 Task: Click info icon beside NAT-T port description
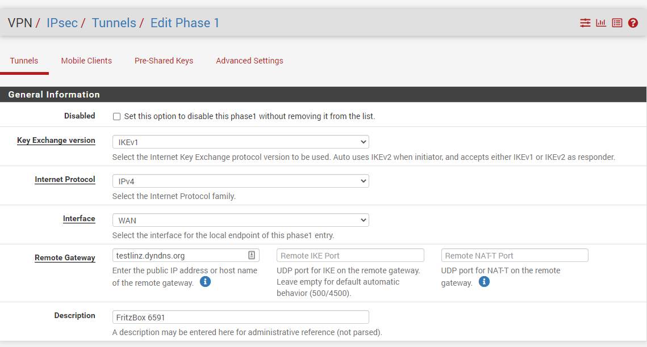click(x=484, y=282)
